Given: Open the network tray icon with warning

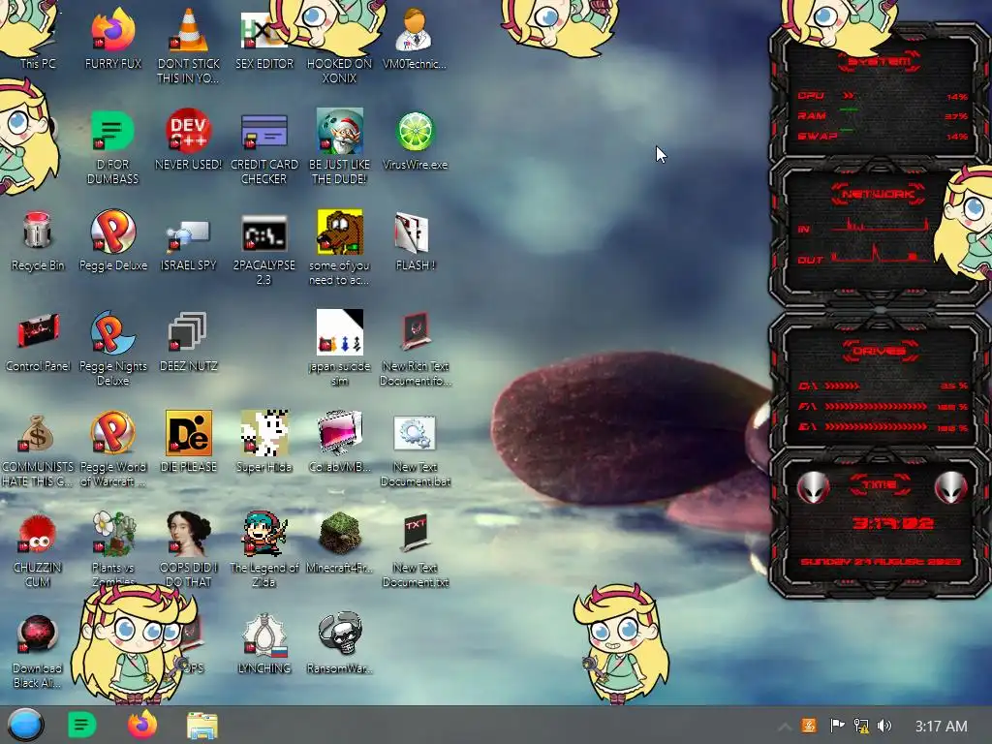Looking at the screenshot, I should click(861, 726).
